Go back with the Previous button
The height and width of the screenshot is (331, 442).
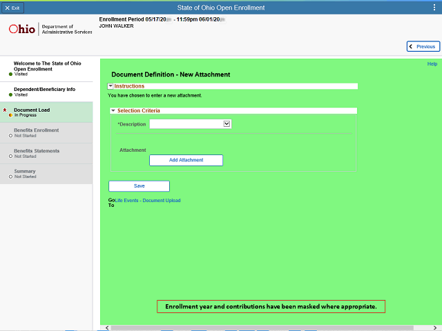423,46
